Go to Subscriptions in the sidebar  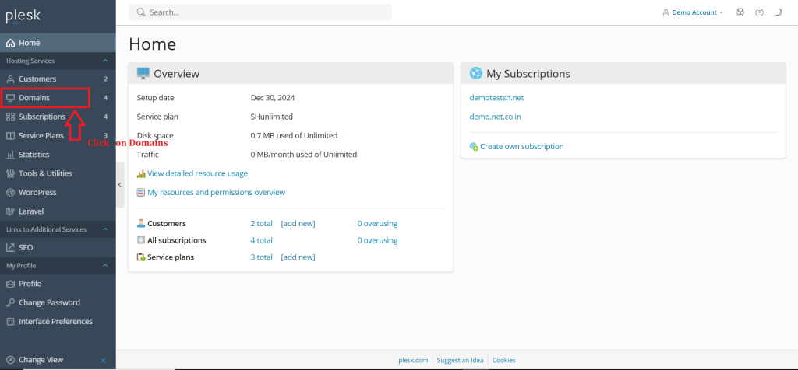tap(58, 117)
